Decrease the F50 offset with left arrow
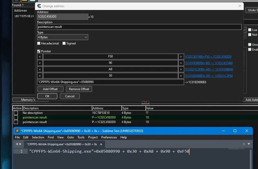Viewport: 258px width, 169px height. coord(40,57)
